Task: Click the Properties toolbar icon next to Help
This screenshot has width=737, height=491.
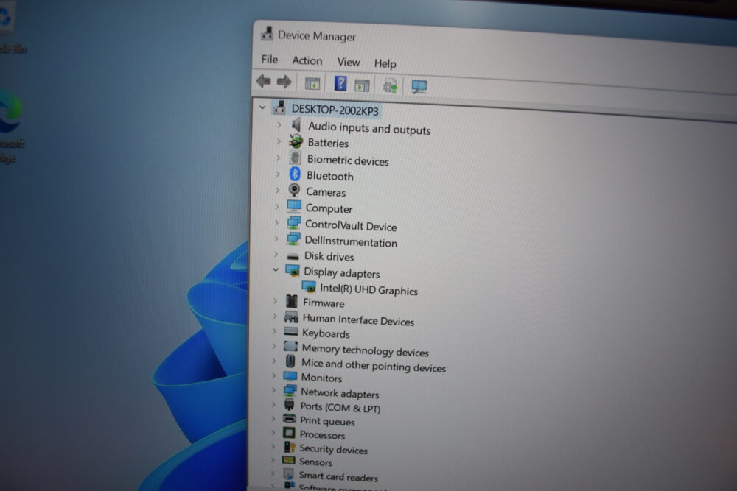Action: [362, 85]
